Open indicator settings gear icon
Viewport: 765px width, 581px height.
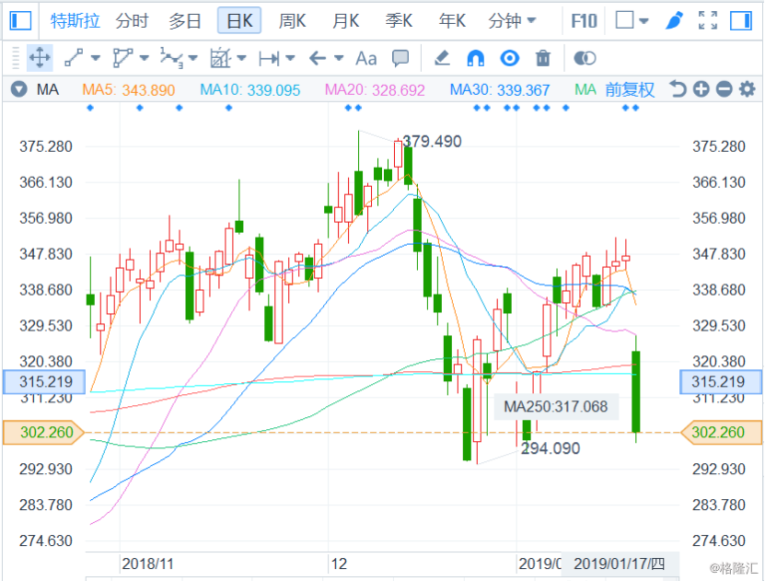pyautogui.click(x=747, y=89)
